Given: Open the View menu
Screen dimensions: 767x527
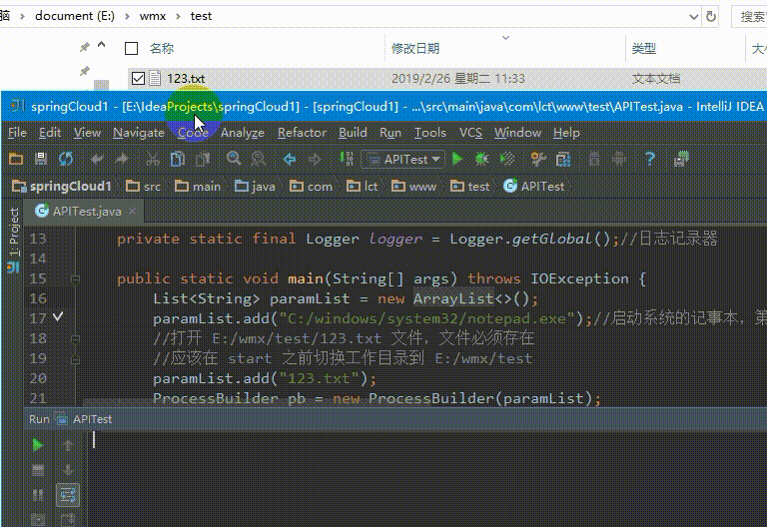Looking at the screenshot, I should click(87, 133).
